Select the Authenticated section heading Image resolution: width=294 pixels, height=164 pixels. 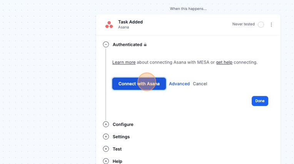(x=127, y=45)
